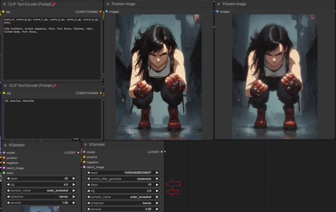
Task: Open the control_after_generate randomize dropdown
Action: coord(122,178)
